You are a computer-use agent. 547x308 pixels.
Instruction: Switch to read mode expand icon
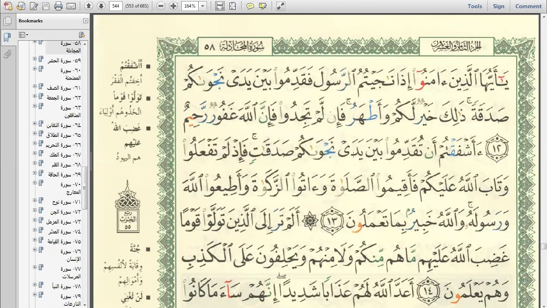pos(280,6)
